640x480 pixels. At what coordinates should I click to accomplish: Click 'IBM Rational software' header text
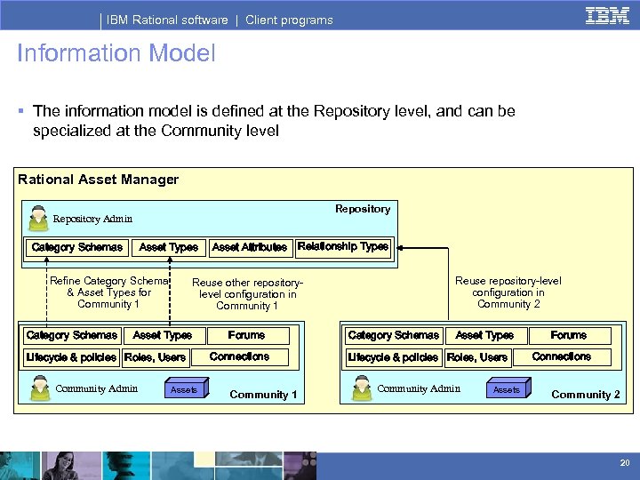[167, 20]
